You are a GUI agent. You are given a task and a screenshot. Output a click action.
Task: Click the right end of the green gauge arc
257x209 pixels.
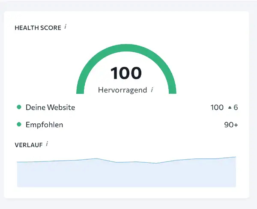tap(172, 89)
